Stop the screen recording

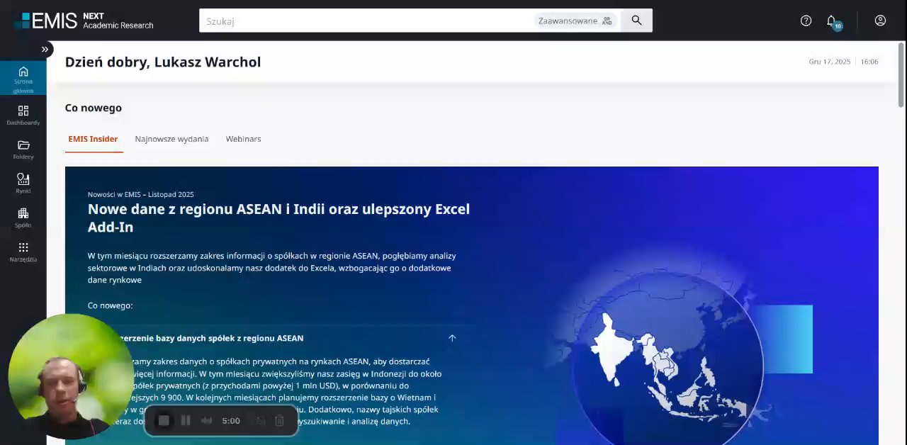[164, 421]
